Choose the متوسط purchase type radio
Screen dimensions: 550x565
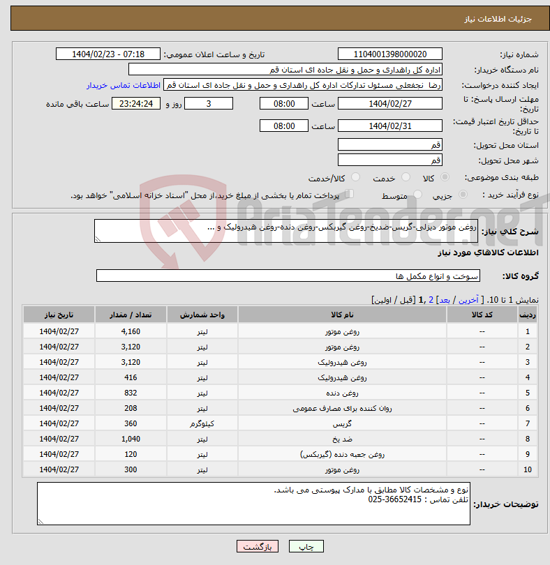pos(417,195)
